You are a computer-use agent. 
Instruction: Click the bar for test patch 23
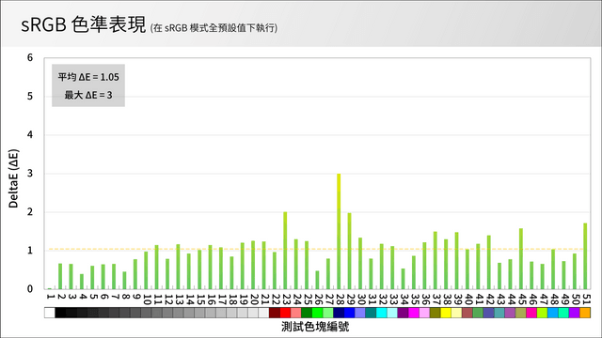(x=285, y=251)
